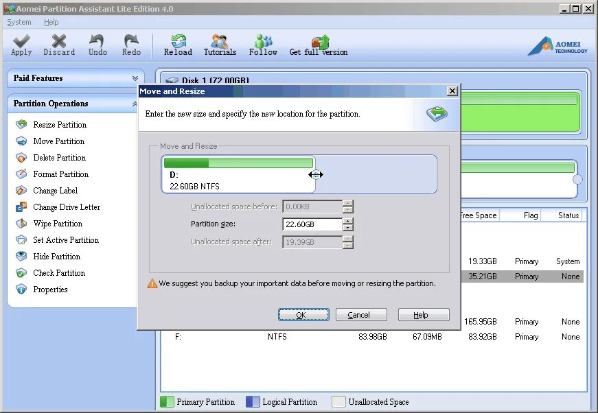Close the Move and Resize dialog

(452, 91)
